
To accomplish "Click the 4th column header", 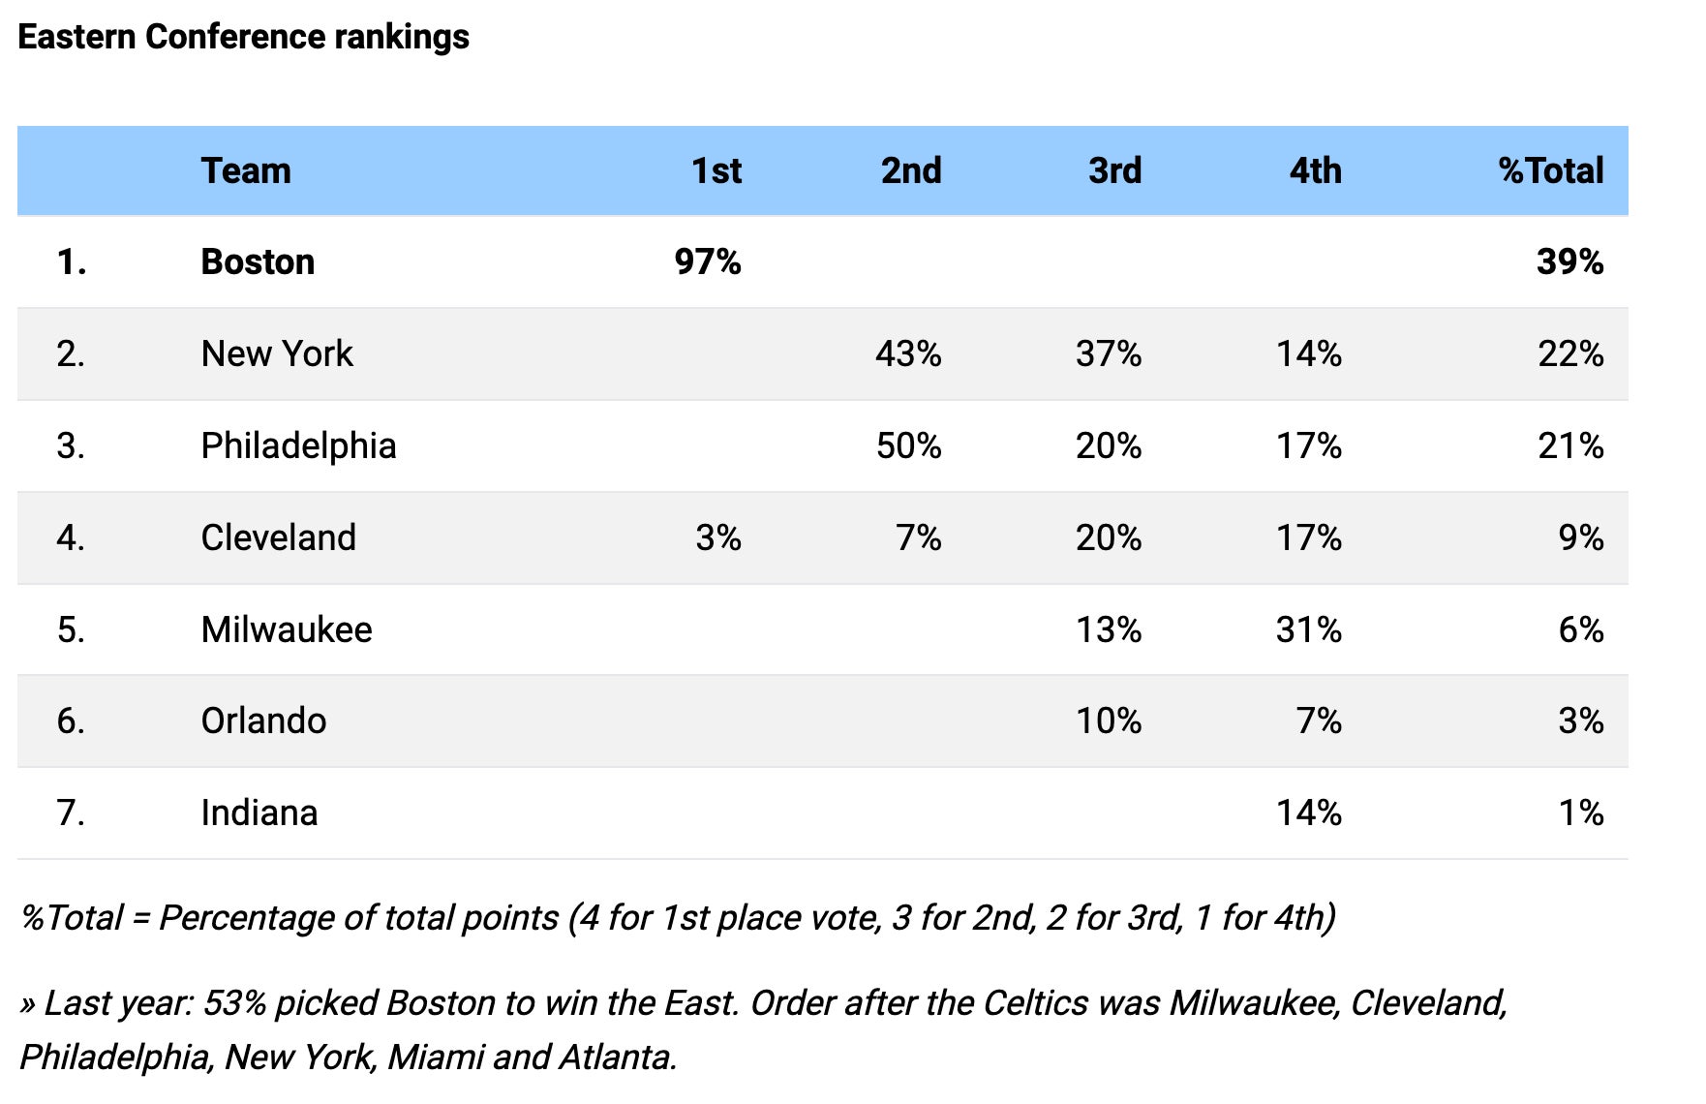I will (1315, 170).
